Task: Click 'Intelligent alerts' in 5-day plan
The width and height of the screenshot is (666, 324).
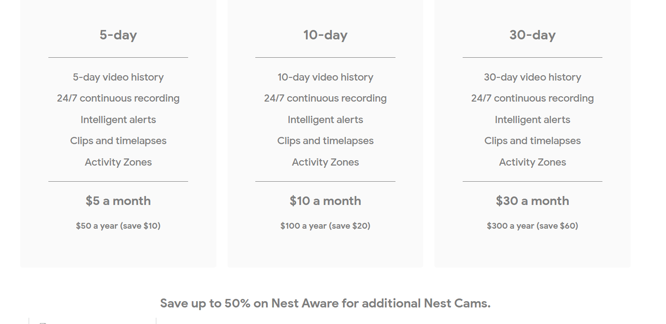Action: point(118,120)
